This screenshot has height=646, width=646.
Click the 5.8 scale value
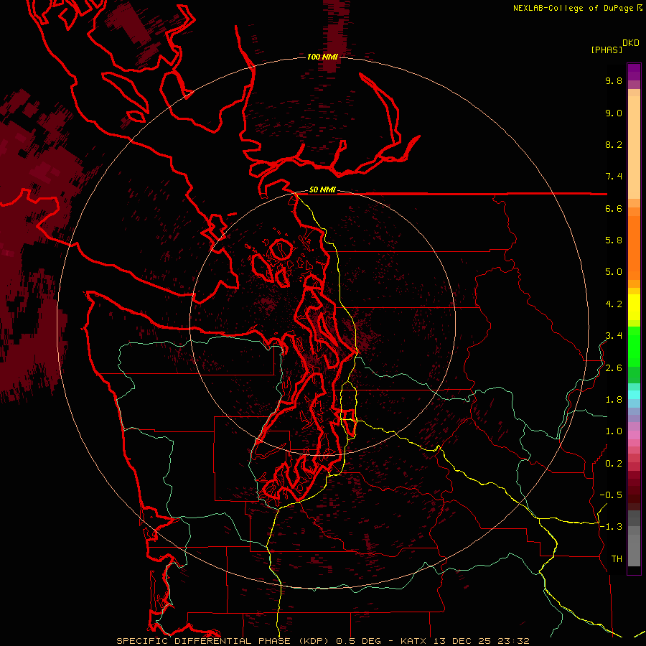point(614,240)
